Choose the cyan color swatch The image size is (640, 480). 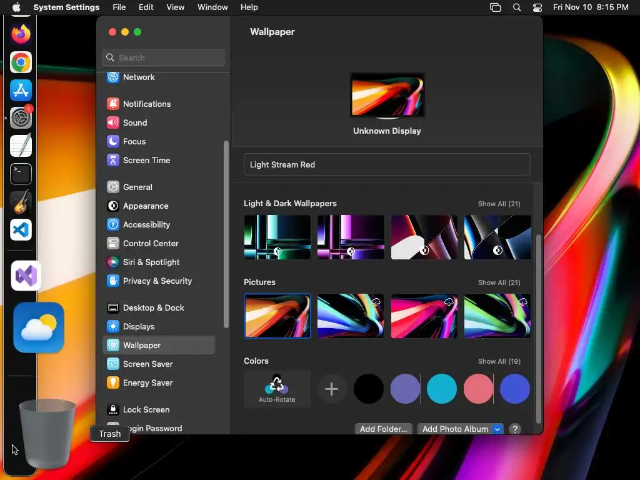pyautogui.click(x=442, y=389)
